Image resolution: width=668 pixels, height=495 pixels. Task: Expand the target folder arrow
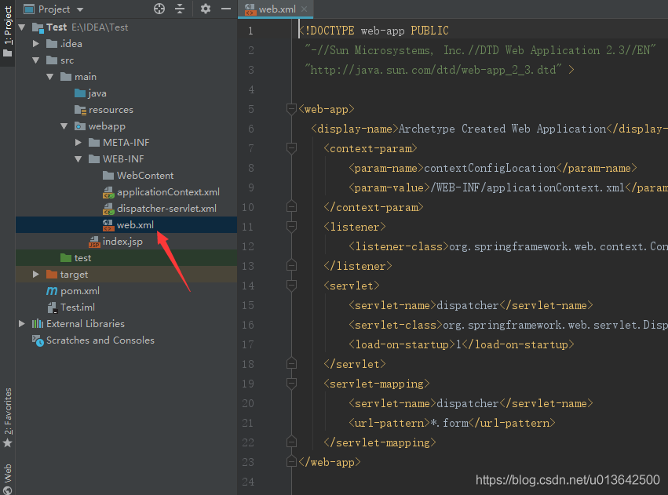coord(36,275)
